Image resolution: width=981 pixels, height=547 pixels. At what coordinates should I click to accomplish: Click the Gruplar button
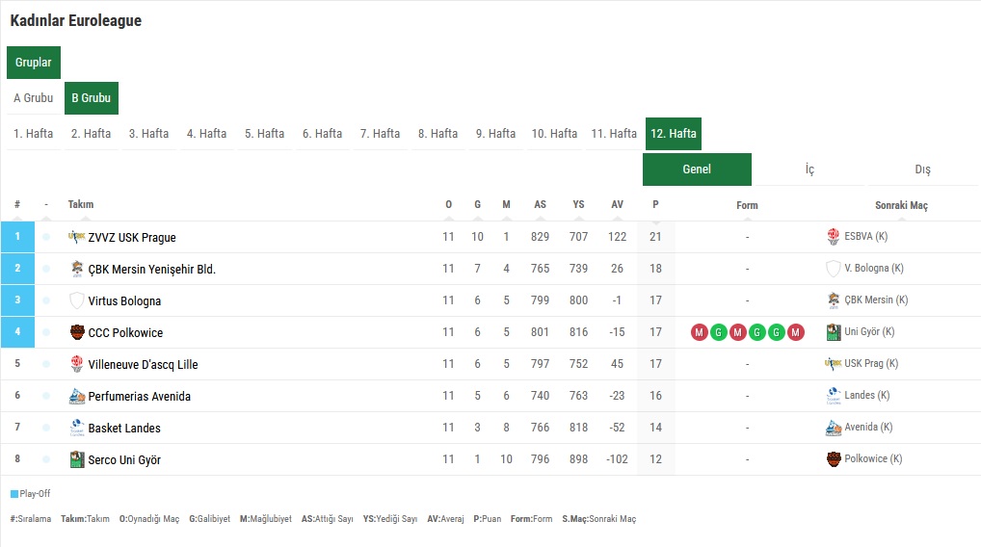tap(34, 63)
